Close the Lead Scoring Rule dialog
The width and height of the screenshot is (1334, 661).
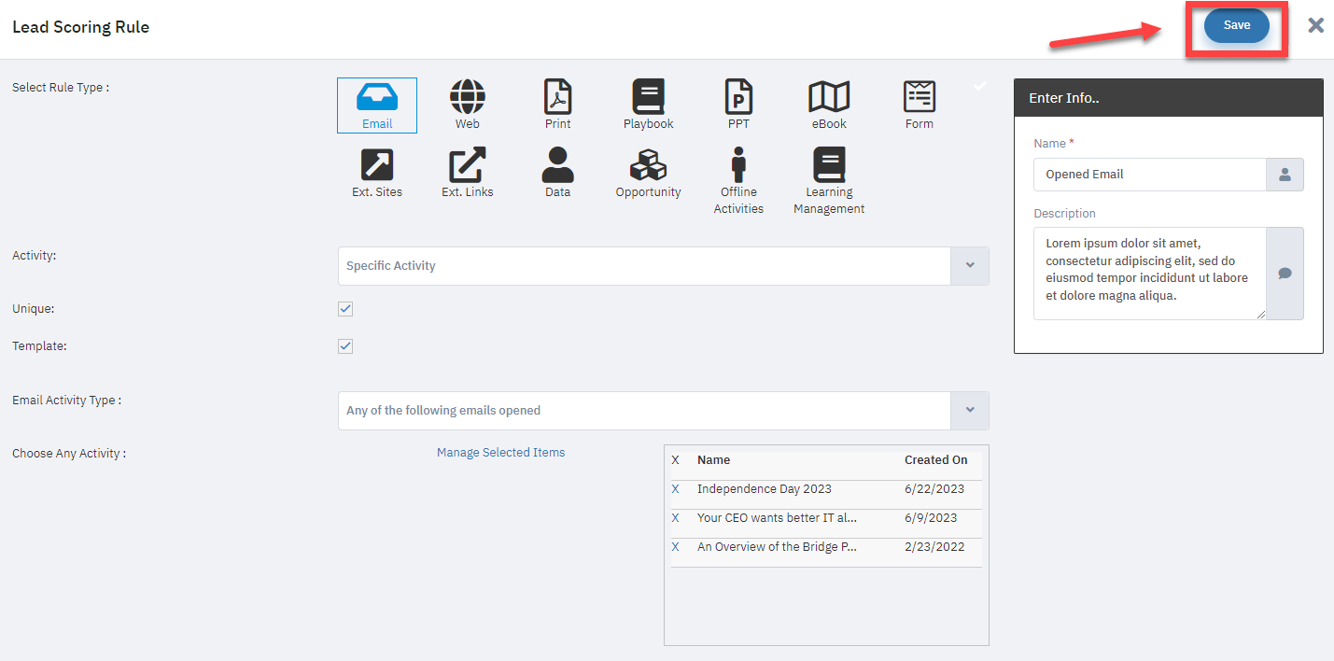click(1315, 25)
